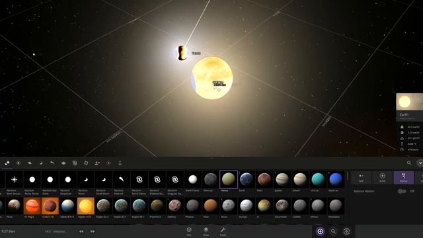Open the galaxy disc category tab

(63, 163)
